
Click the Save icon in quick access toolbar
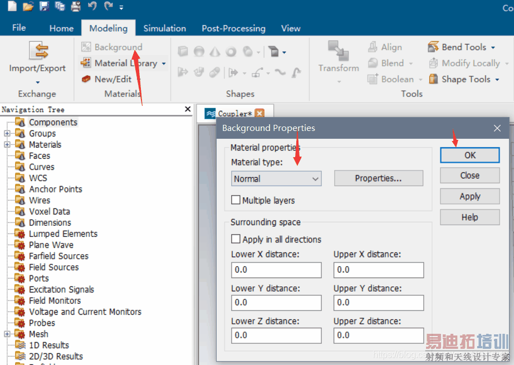click(44, 6)
